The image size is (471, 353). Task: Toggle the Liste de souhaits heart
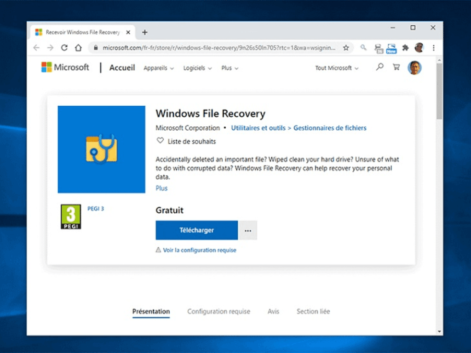click(x=160, y=141)
